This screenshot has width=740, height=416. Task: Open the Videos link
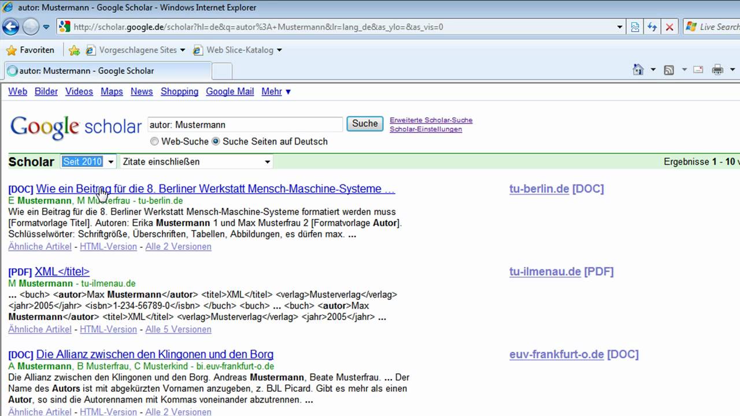79,91
